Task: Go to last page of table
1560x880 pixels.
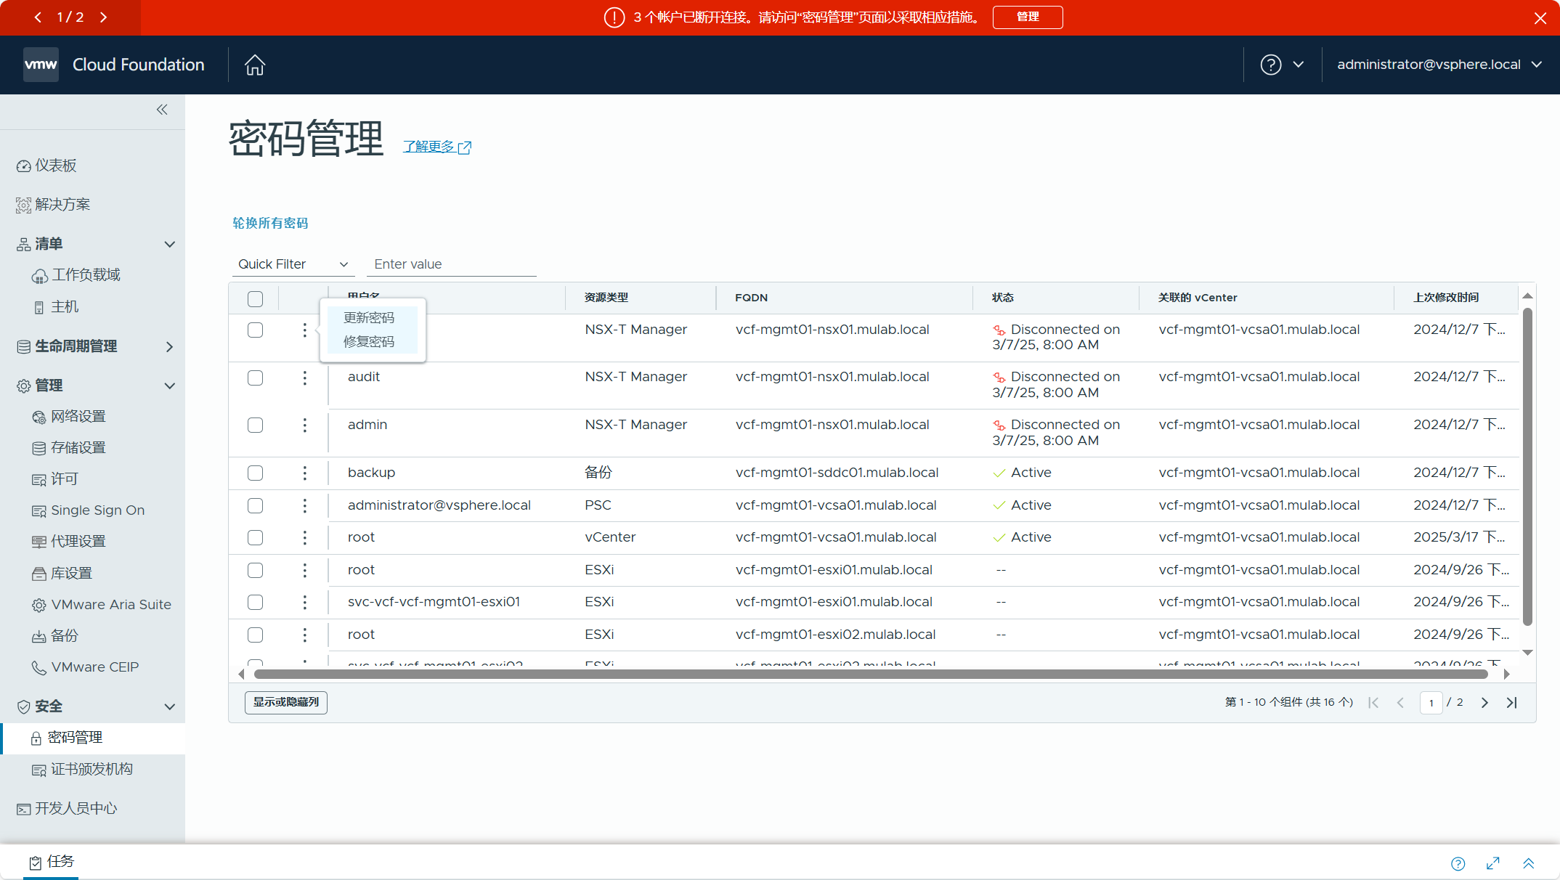Action: [x=1511, y=702]
